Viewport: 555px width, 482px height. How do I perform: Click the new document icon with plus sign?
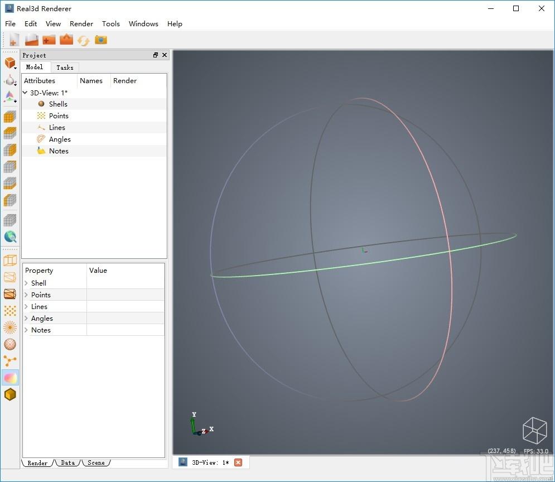(x=14, y=40)
